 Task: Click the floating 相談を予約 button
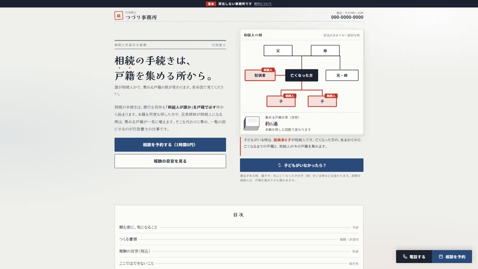coord(452,257)
